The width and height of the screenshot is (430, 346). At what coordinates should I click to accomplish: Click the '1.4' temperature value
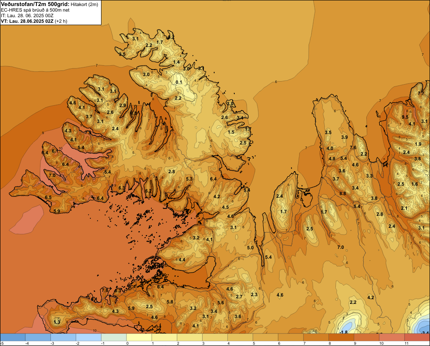point(177,62)
